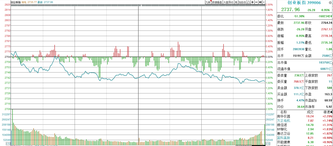Click the 总市值 value 103750亿

point(326,62)
